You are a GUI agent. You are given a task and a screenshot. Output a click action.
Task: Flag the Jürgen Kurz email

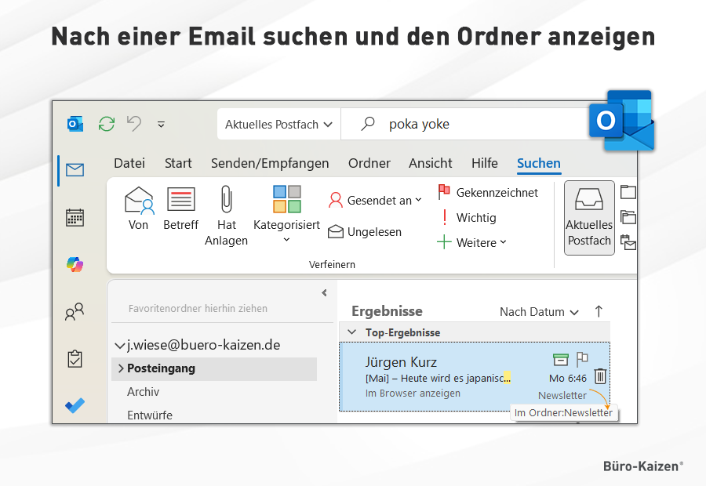click(582, 359)
